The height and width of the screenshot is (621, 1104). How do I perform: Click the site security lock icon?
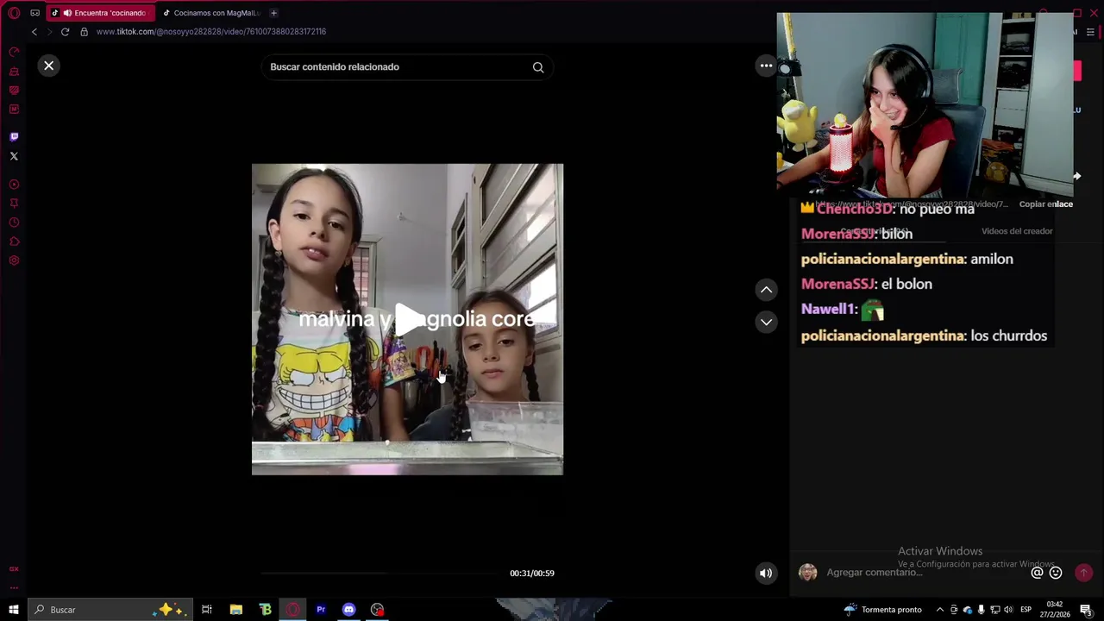[84, 32]
